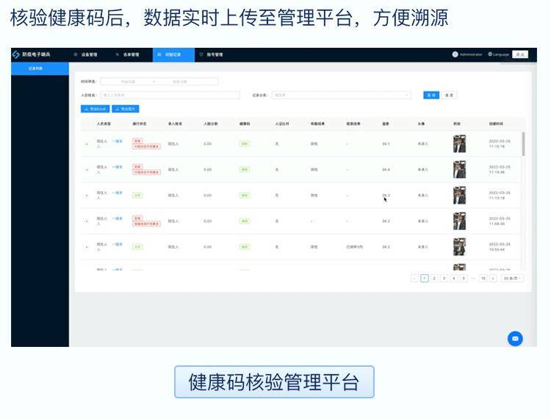The height and width of the screenshot is (419, 551).
Task: Click the Administrator avatar icon
Action: click(455, 54)
